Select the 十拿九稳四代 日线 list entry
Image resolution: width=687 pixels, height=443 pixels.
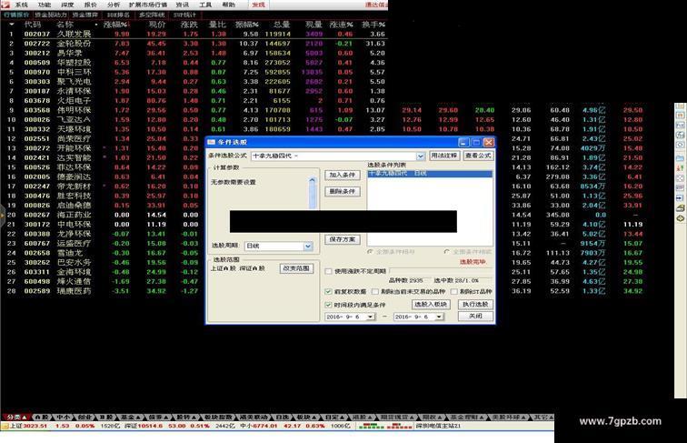[x=430, y=174]
